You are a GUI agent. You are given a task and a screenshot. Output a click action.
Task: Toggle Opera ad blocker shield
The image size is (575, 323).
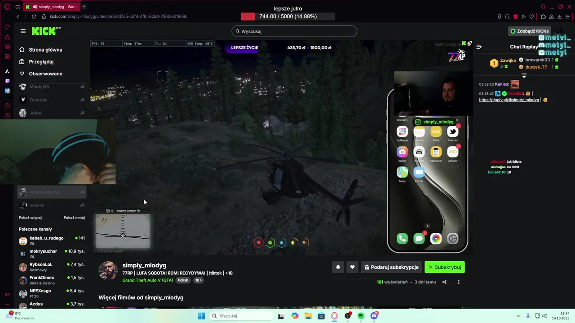(x=515, y=17)
